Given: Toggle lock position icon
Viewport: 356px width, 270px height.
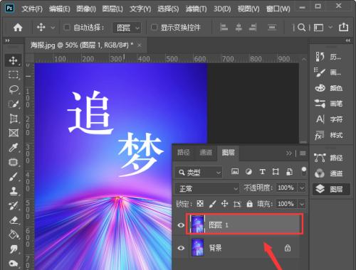Looking at the screenshot, I should [x=224, y=204].
